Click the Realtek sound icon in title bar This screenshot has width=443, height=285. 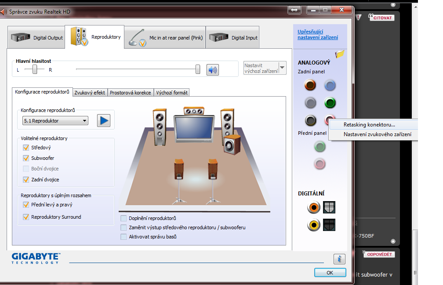[4, 11]
